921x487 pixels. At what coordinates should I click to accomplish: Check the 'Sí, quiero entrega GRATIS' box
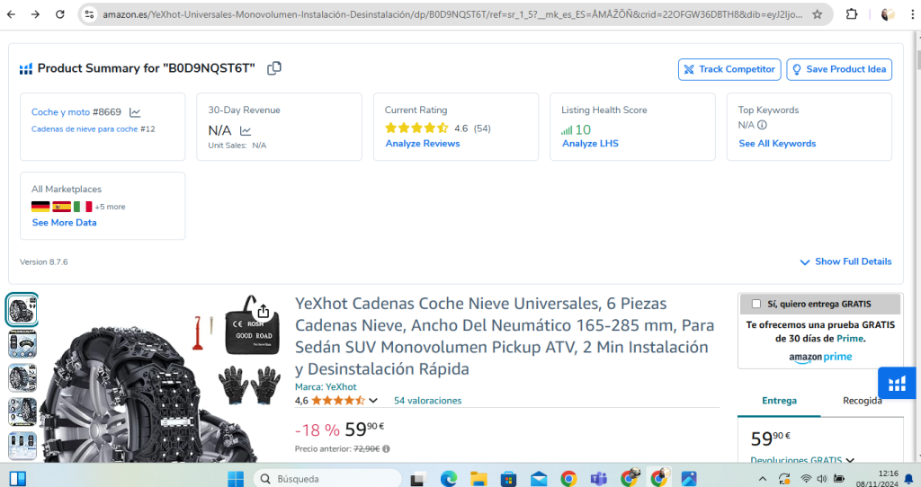tap(756, 304)
